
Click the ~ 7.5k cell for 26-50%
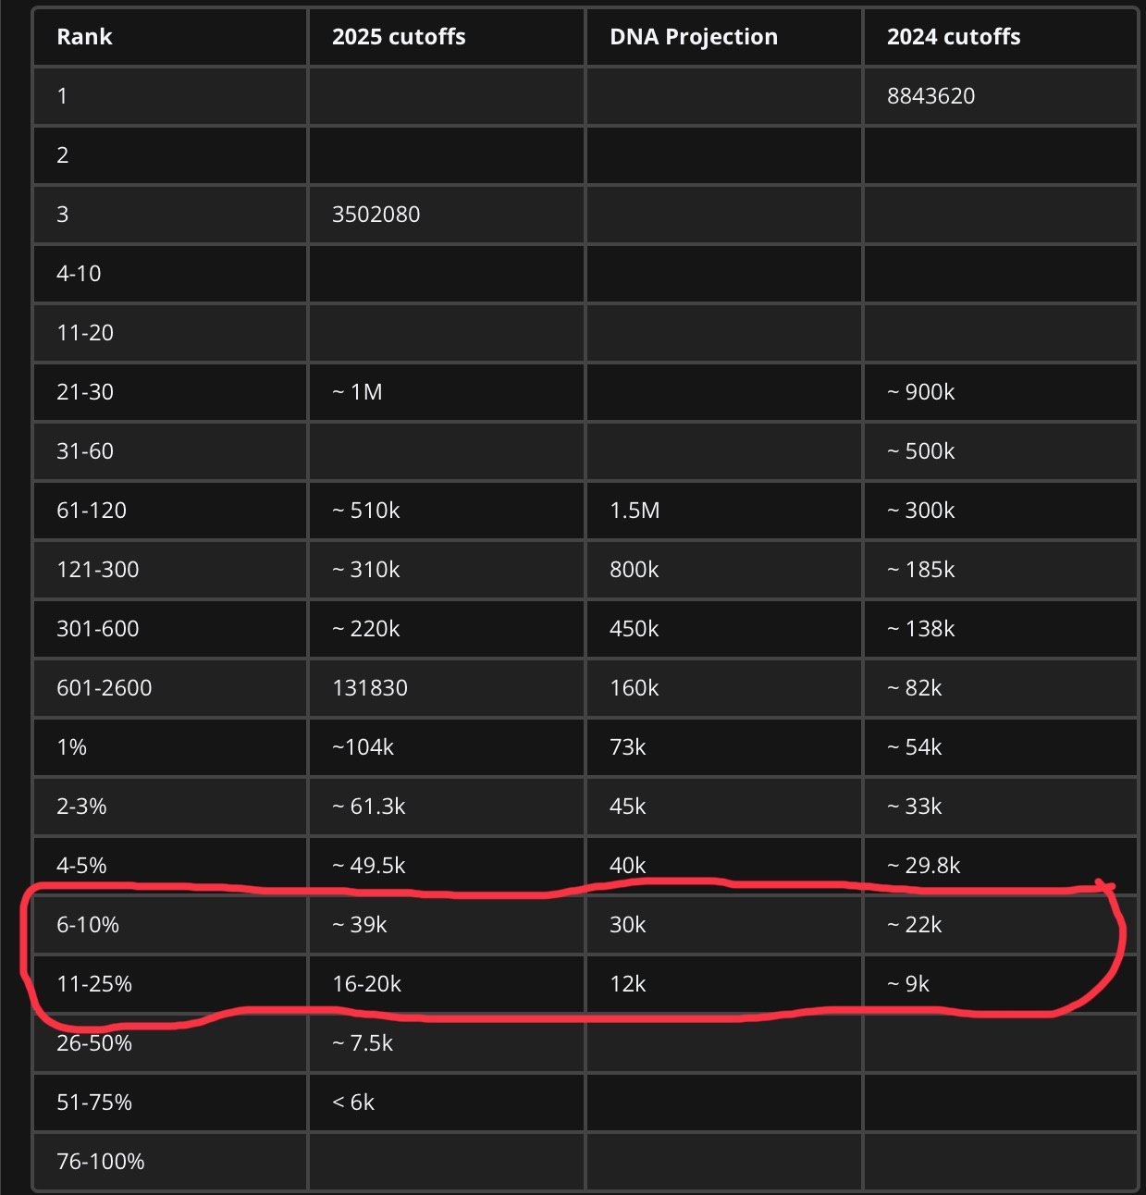(447, 1043)
